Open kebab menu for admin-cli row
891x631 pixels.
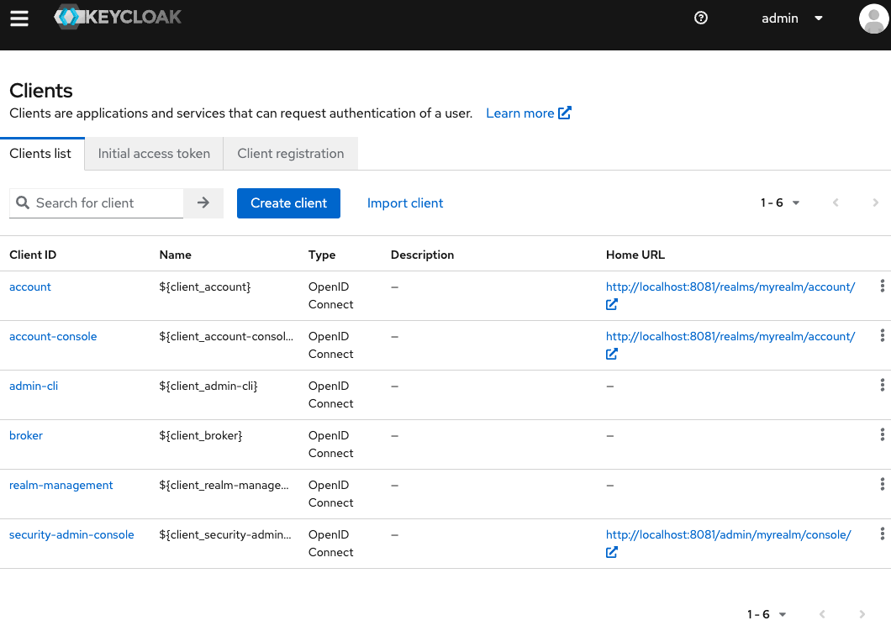click(882, 385)
